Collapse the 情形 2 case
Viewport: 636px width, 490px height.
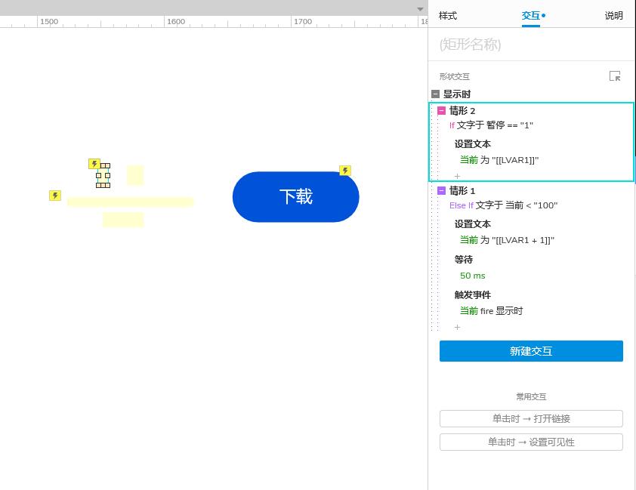point(441,110)
